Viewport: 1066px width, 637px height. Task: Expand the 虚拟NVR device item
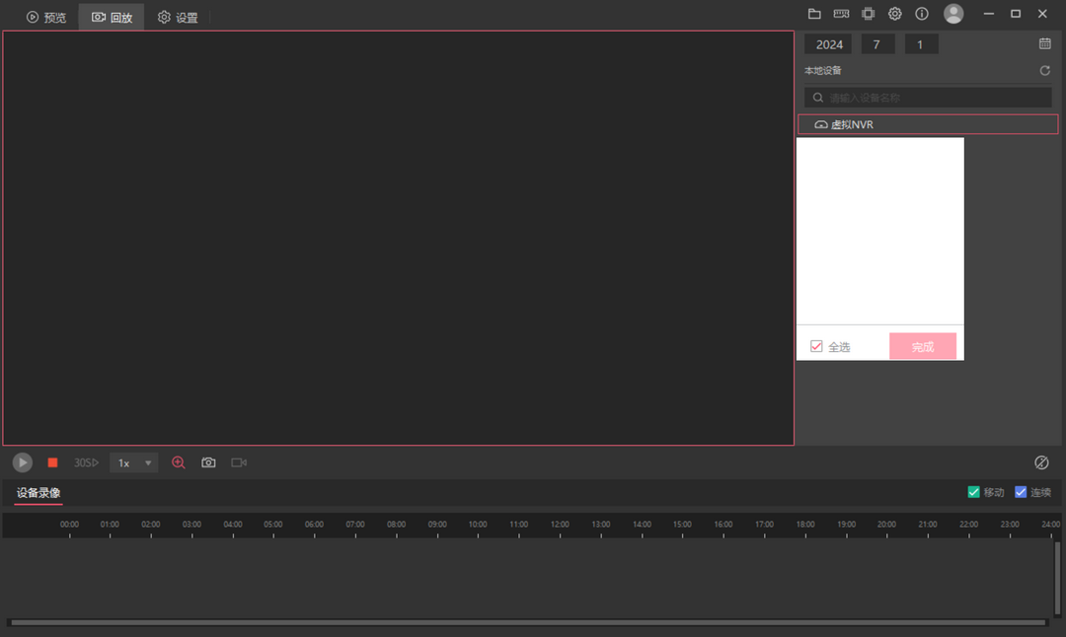click(x=928, y=124)
